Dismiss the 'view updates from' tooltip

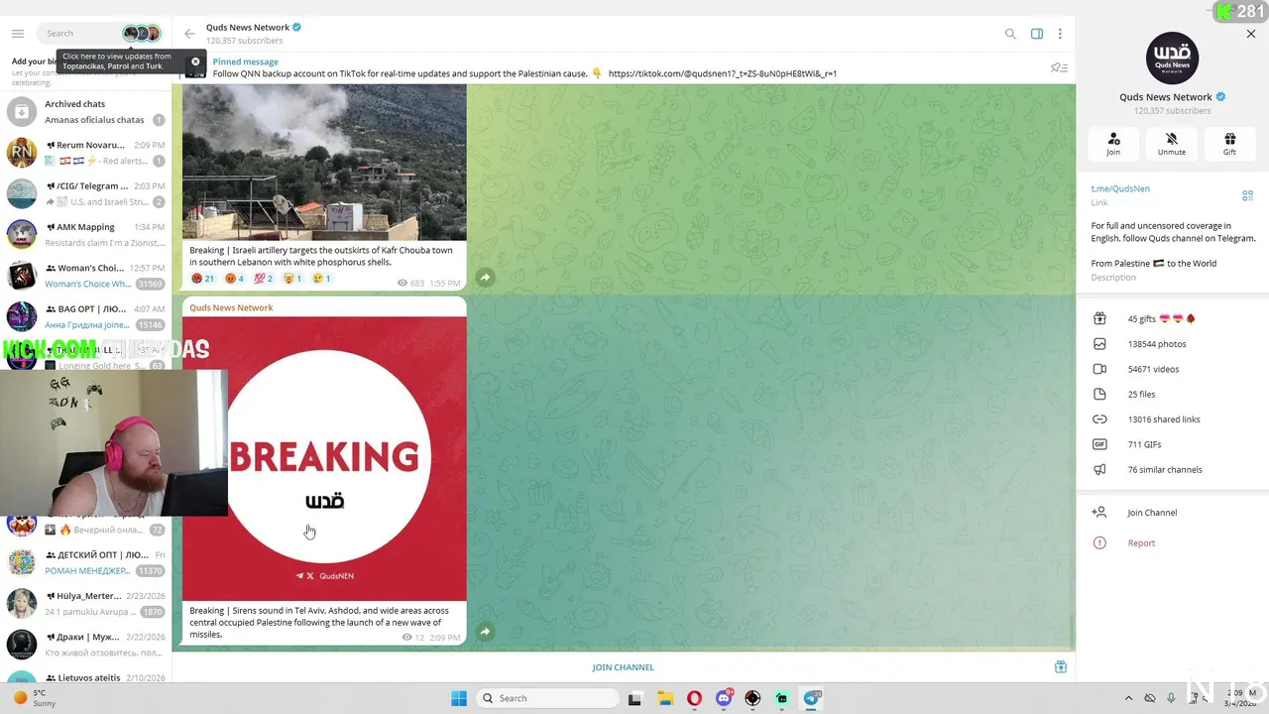(x=195, y=61)
